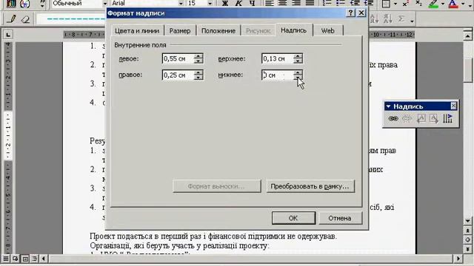Click the select browse object circle button

coord(467,239)
